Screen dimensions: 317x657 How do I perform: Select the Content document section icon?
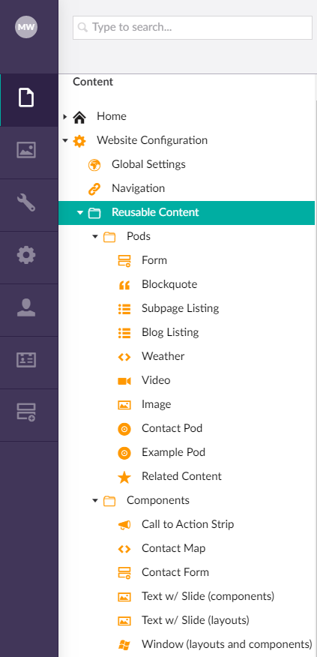26,97
